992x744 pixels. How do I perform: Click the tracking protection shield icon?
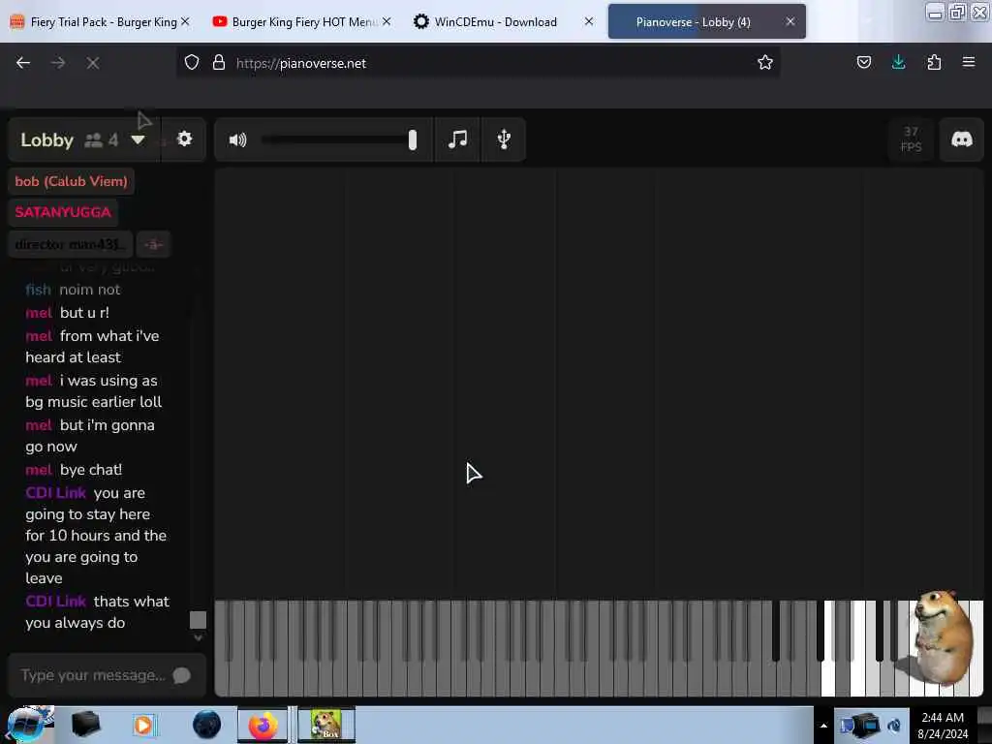[192, 63]
